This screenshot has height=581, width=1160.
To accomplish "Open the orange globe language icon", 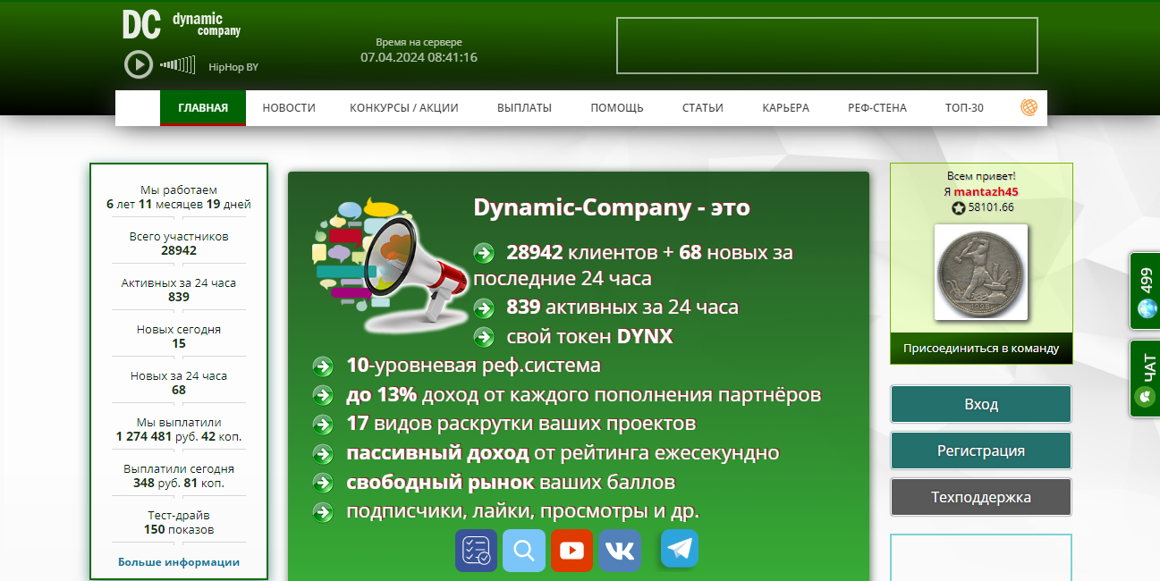I will click(1029, 107).
